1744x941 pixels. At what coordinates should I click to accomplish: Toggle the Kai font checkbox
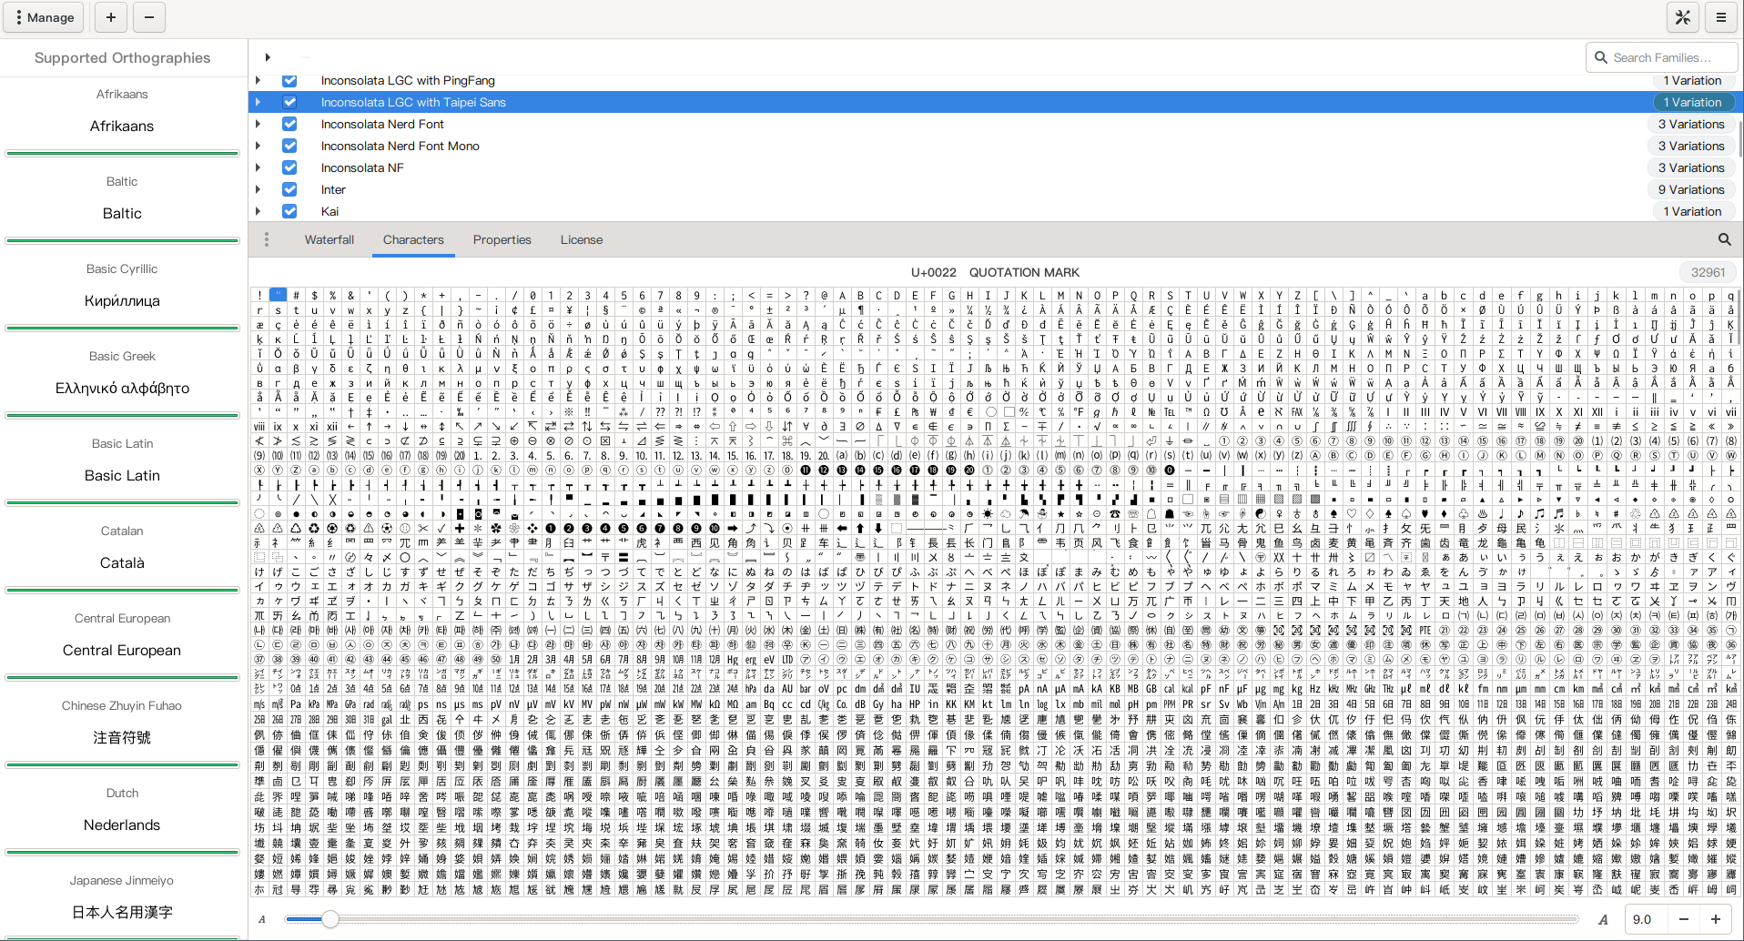pyautogui.click(x=289, y=211)
